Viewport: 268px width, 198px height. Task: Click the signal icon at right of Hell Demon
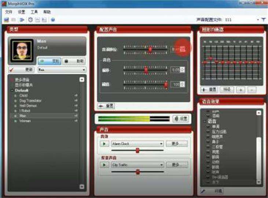(x=76, y=106)
